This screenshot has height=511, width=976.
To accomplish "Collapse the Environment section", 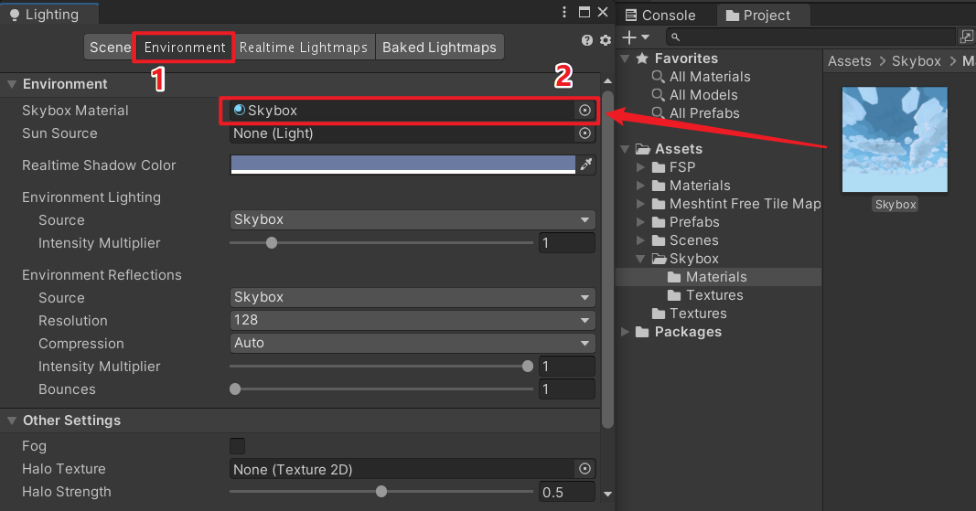I will 11,84.
